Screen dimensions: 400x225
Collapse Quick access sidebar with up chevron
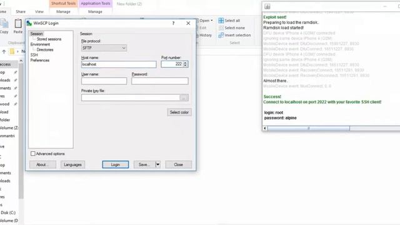(21, 61)
